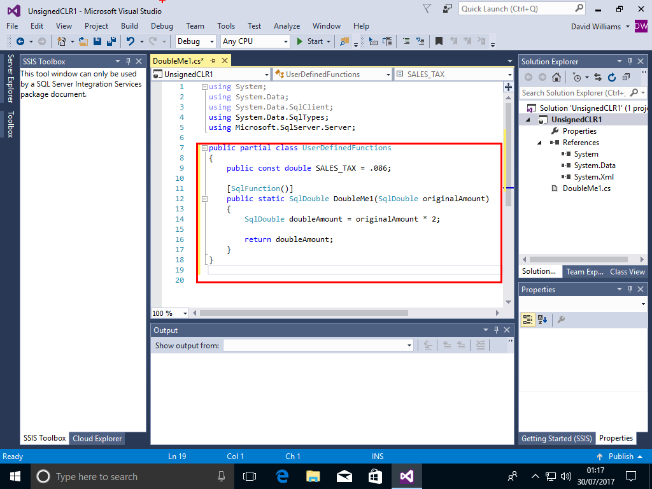Click the Undo arrow icon
Image resolution: width=652 pixels, height=489 pixels.
(x=130, y=41)
